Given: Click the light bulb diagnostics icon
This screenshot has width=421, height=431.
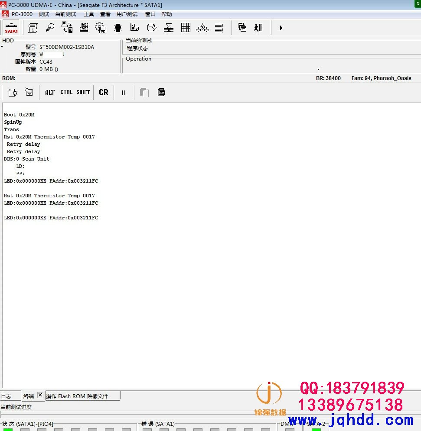Looking at the screenshot, I should (50, 28).
